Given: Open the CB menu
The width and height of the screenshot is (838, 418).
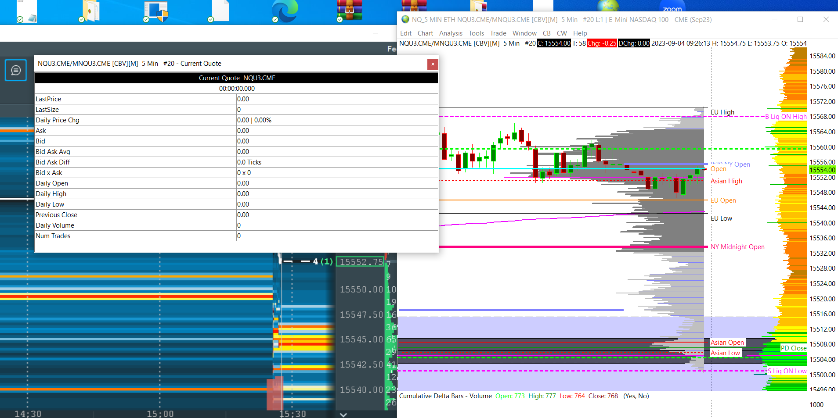Looking at the screenshot, I should pyautogui.click(x=547, y=33).
